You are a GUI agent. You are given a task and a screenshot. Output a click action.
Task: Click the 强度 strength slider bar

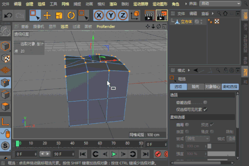click(221, 154)
